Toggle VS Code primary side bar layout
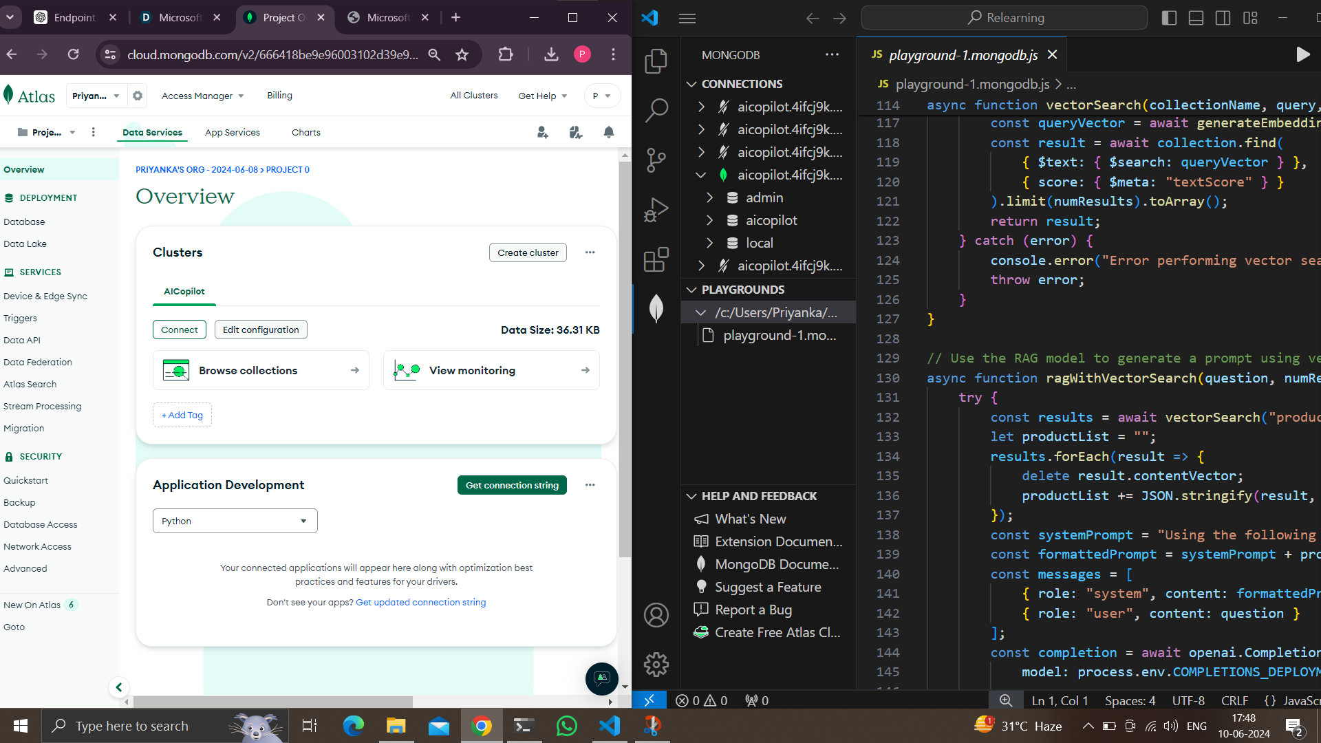Screen dimensions: 1321x743 1169,18
